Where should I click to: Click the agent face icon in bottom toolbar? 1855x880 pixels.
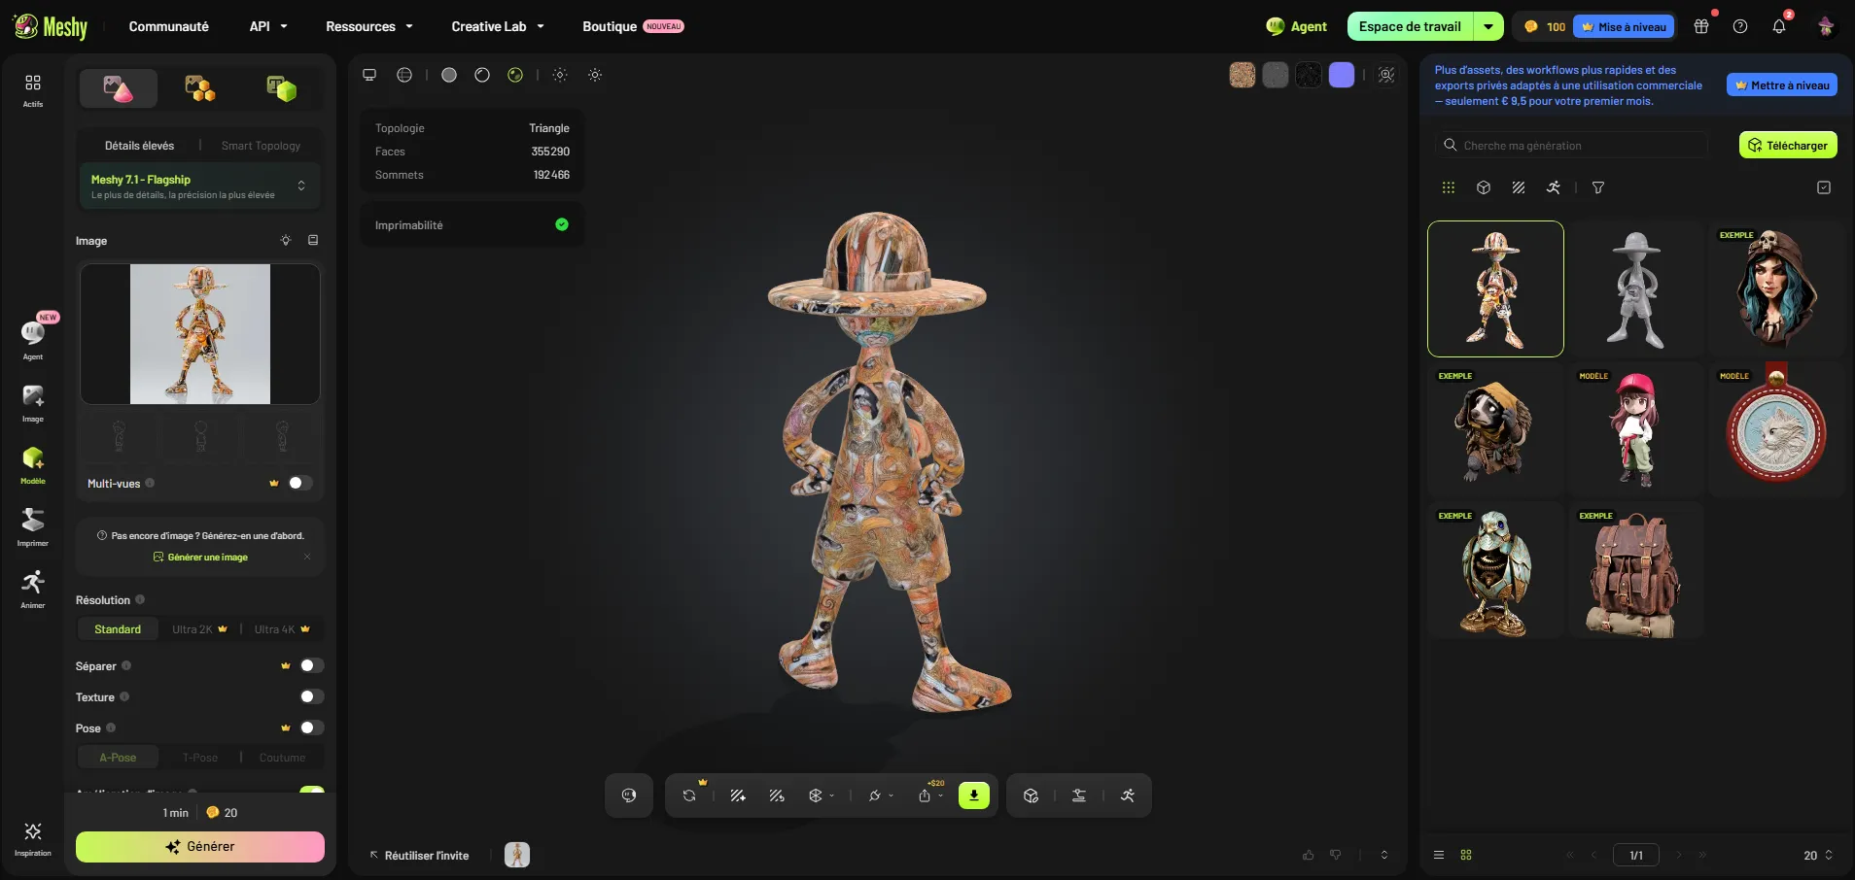[629, 795]
